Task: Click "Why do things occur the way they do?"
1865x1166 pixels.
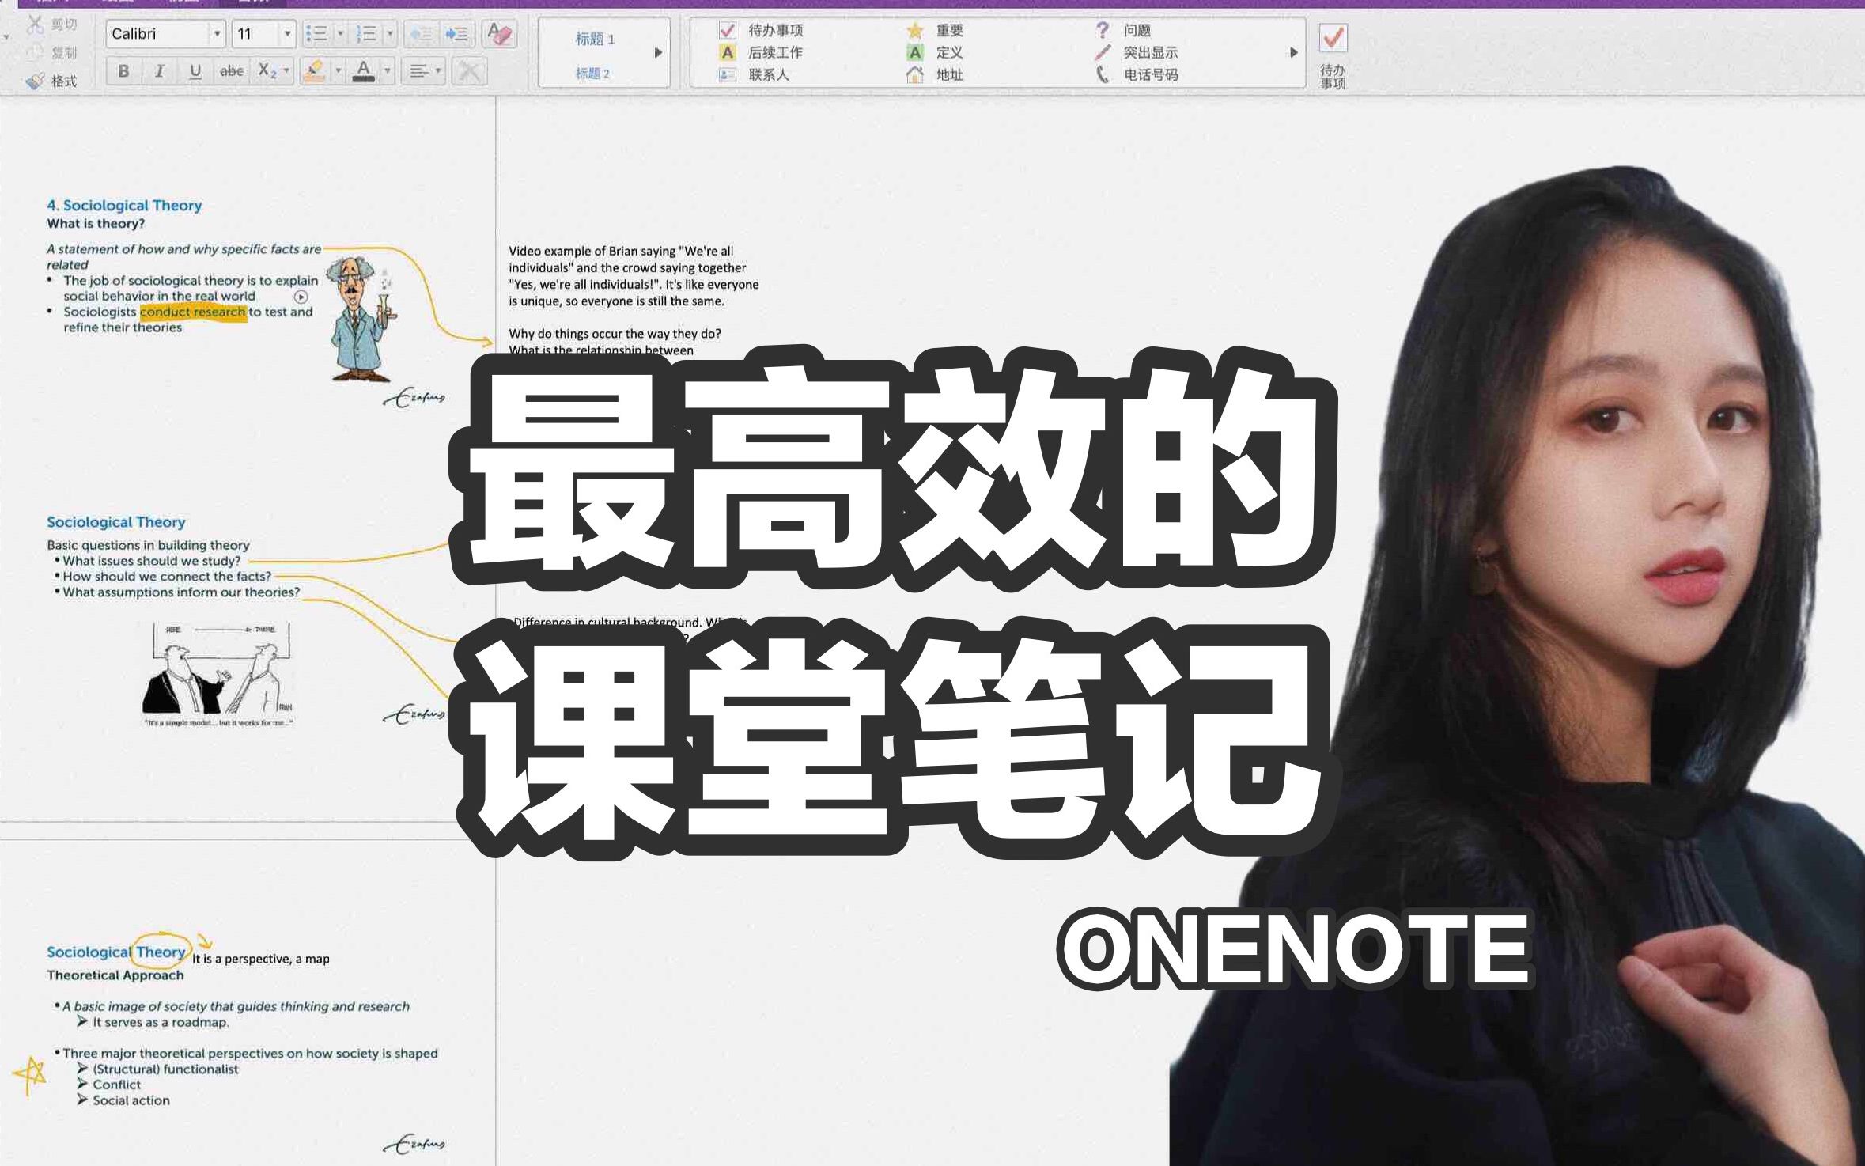Action: coord(615,334)
